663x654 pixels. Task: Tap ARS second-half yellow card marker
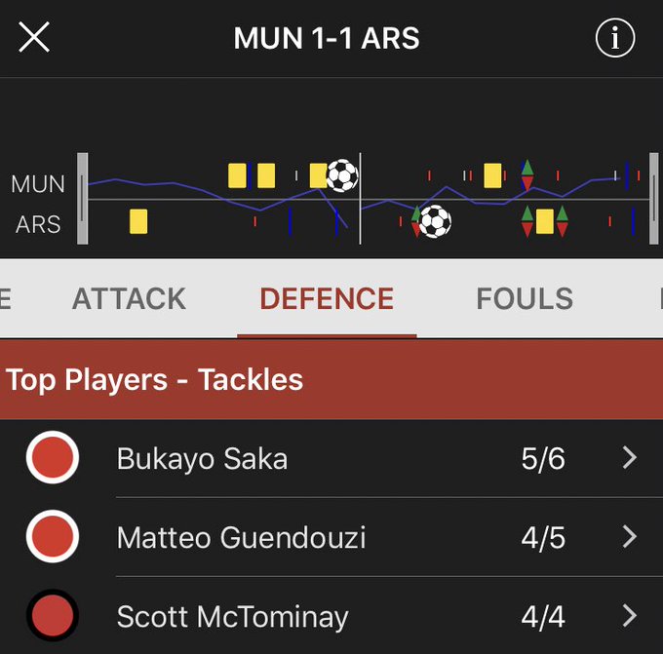(545, 221)
